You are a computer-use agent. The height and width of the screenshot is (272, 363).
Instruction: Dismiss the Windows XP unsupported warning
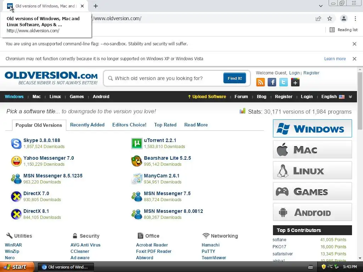click(354, 59)
